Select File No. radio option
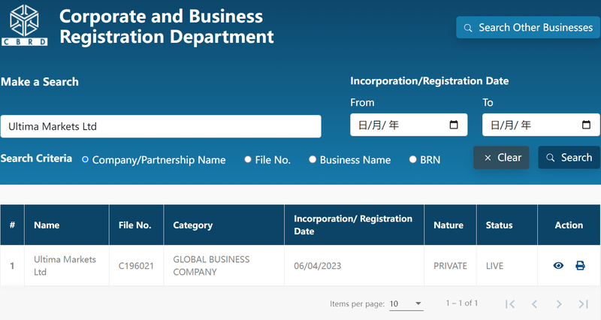Viewport: 601px width, 320px height. [x=248, y=159]
